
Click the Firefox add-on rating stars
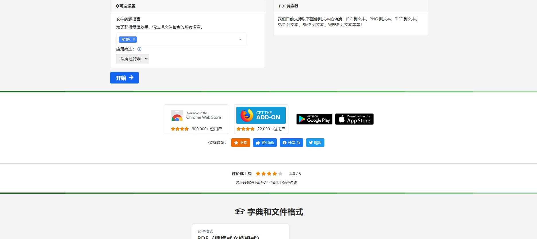click(x=246, y=129)
